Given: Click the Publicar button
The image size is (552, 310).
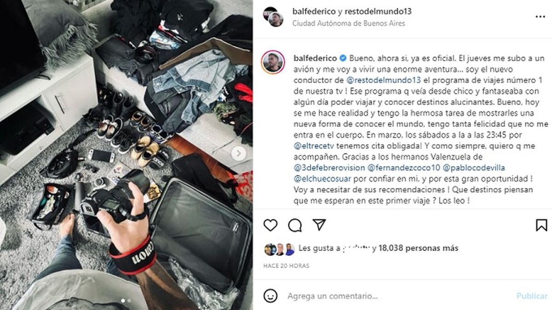Looking at the screenshot, I should [x=532, y=296].
